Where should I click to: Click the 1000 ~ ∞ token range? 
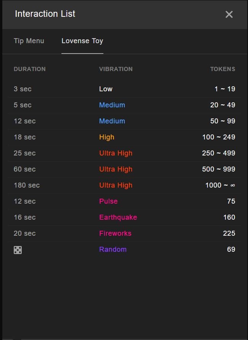(x=220, y=185)
